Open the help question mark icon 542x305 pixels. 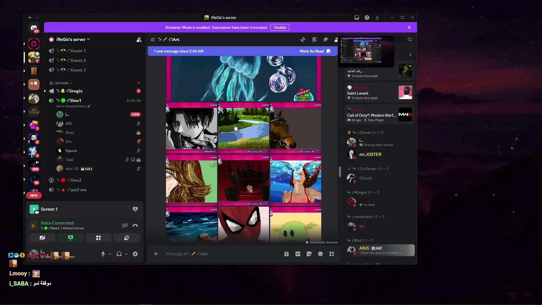[367, 17]
